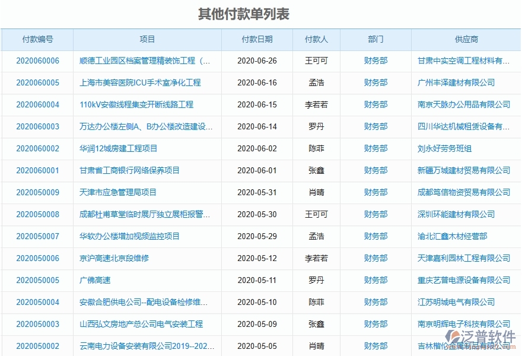Click the 付款编号 column header
The height and width of the screenshot is (356, 522).
[x=37, y=39]
